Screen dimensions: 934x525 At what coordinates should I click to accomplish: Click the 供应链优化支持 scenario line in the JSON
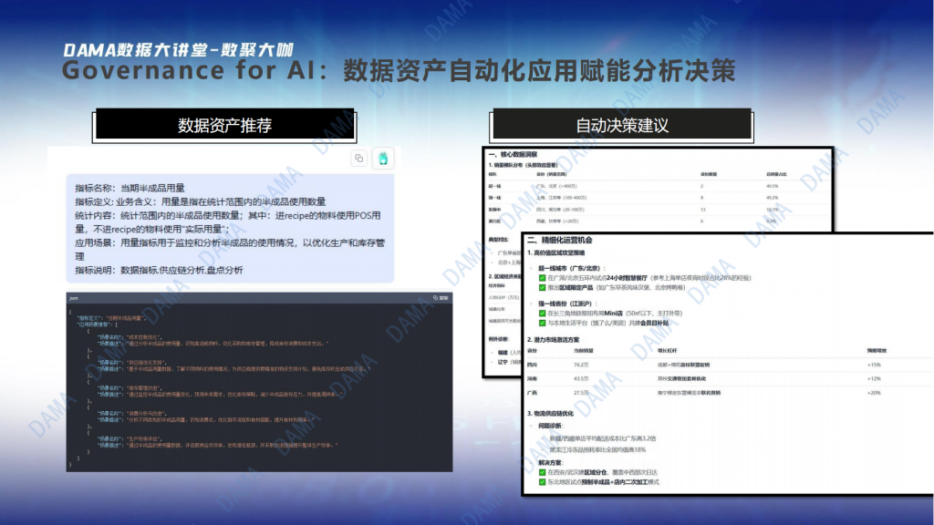[x=131, y=362]
